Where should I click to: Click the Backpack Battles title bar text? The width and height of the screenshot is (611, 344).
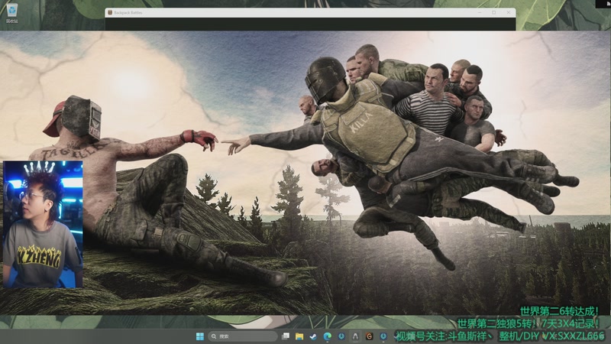point(128,13)
